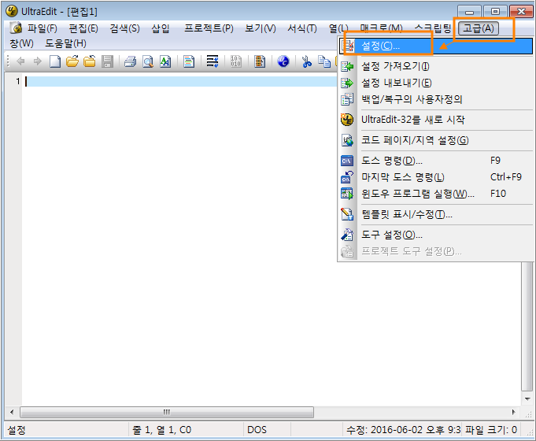Maximize the UltraEdit window
536x441 pixels.
click(495, 12)
